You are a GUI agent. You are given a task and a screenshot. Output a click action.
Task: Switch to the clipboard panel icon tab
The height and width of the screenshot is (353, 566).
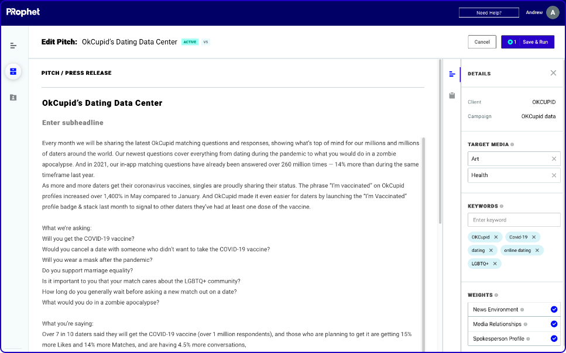pyautogui.click(x=452, y=95)
